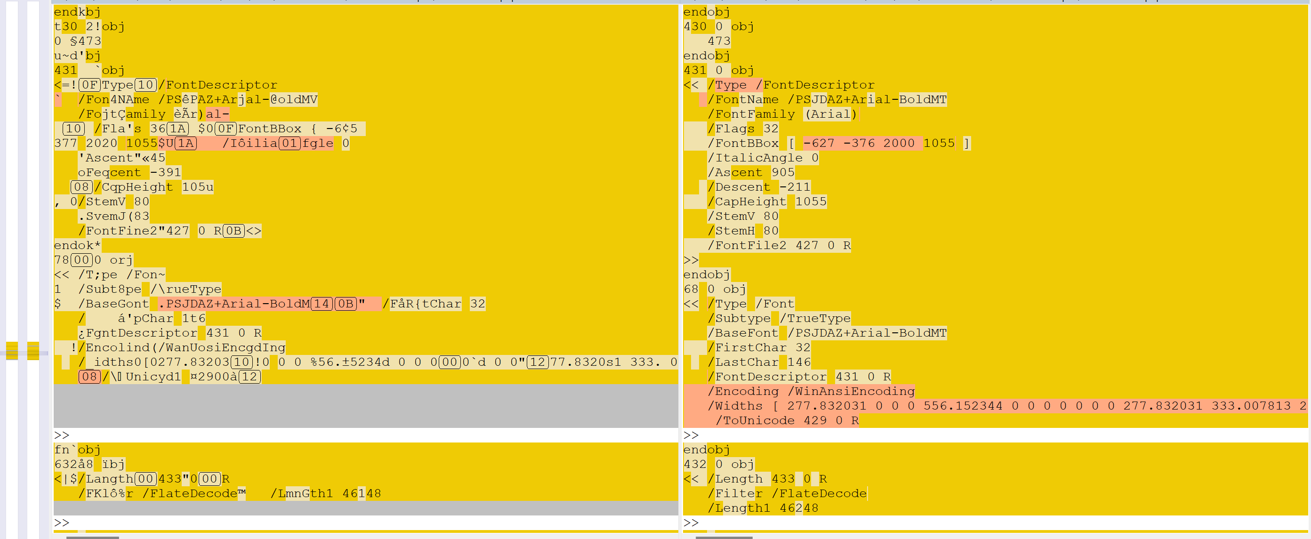Click the yellow diff marker in location pane left bar
The height and width of the screenshot is (539, 1311).
(x=12, y=351)
